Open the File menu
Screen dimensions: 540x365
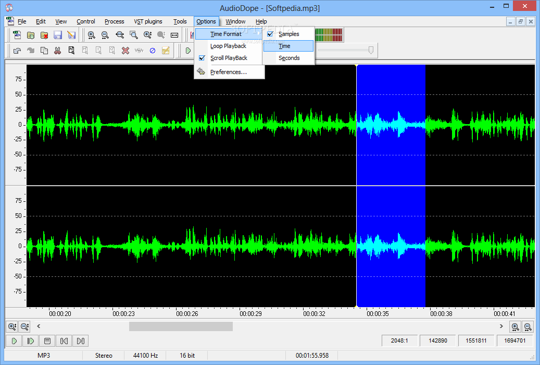click(x=22, y=21)
